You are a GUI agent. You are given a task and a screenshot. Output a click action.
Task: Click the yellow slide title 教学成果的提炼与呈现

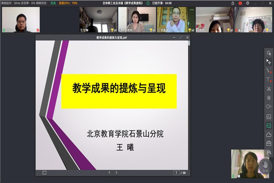pyautogui.click(x=119, y=88)
